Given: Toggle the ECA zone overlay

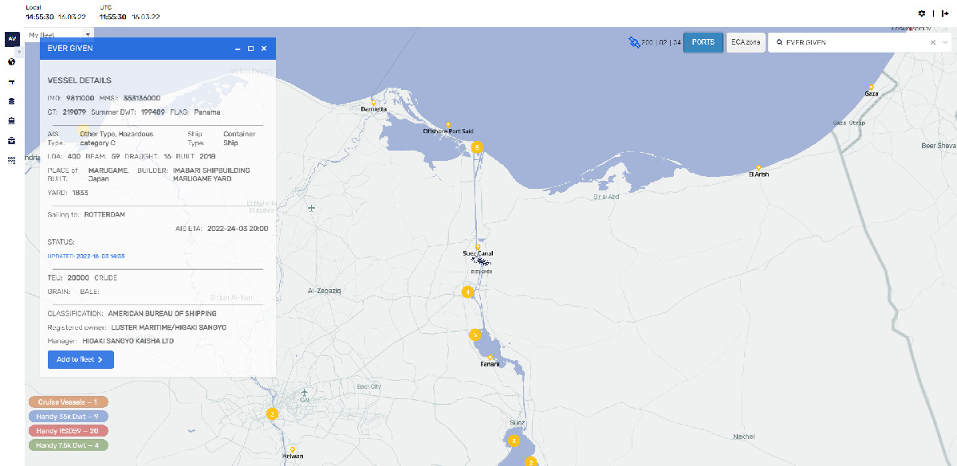Looking at the screenshot, I should point(746,42).
